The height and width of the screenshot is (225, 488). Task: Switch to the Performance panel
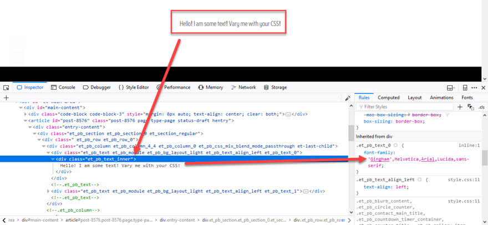coord(174,88)
